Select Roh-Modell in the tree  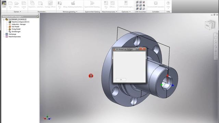pyautogui.click(x=15, y=27)
